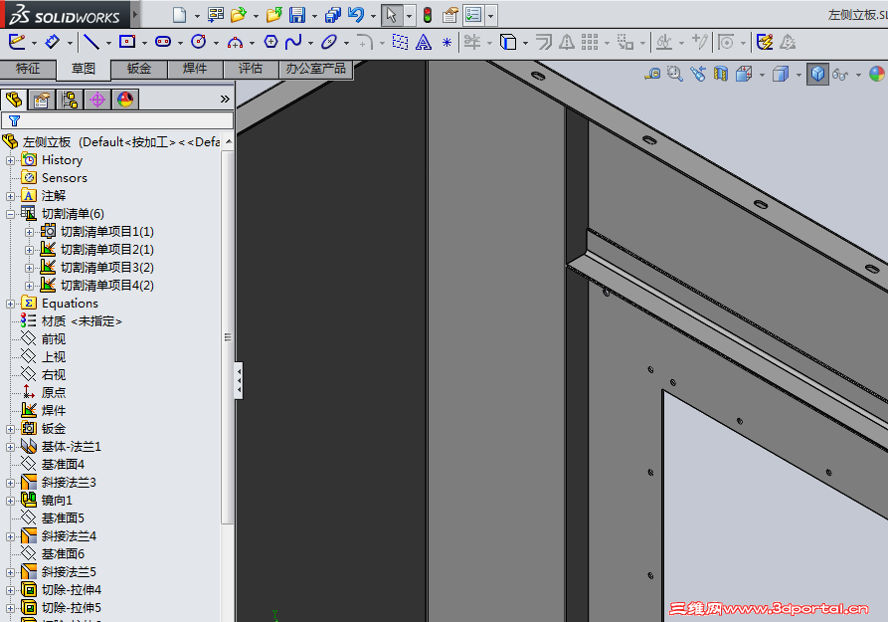The width and height of the screenshot is (888, 622).
Task: Collapse the 切割清单(6) node
Action: (x=10, y=214)
